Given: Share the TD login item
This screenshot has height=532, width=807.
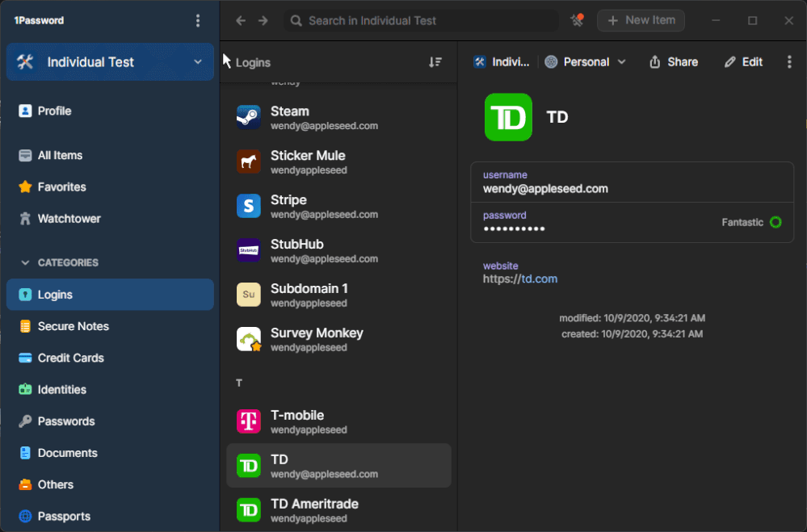Looking at the screenshot, I should click(x=674, y=62).
